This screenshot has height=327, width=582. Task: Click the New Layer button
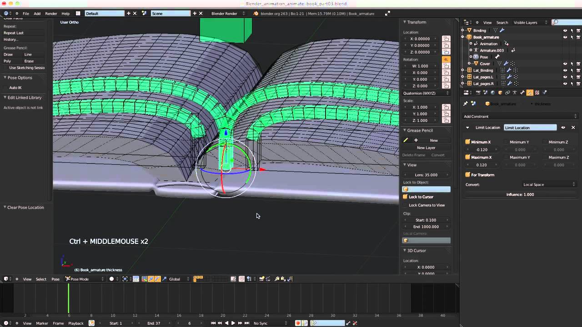[426, 148]
